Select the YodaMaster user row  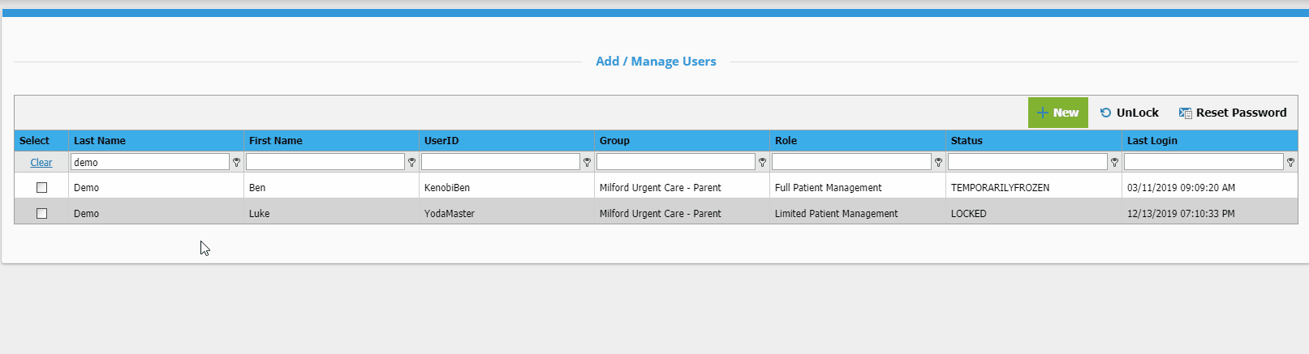tap(450, 213)
